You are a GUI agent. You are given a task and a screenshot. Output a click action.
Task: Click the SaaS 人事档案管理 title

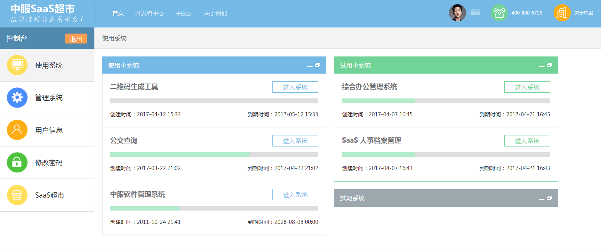[371, 140]
